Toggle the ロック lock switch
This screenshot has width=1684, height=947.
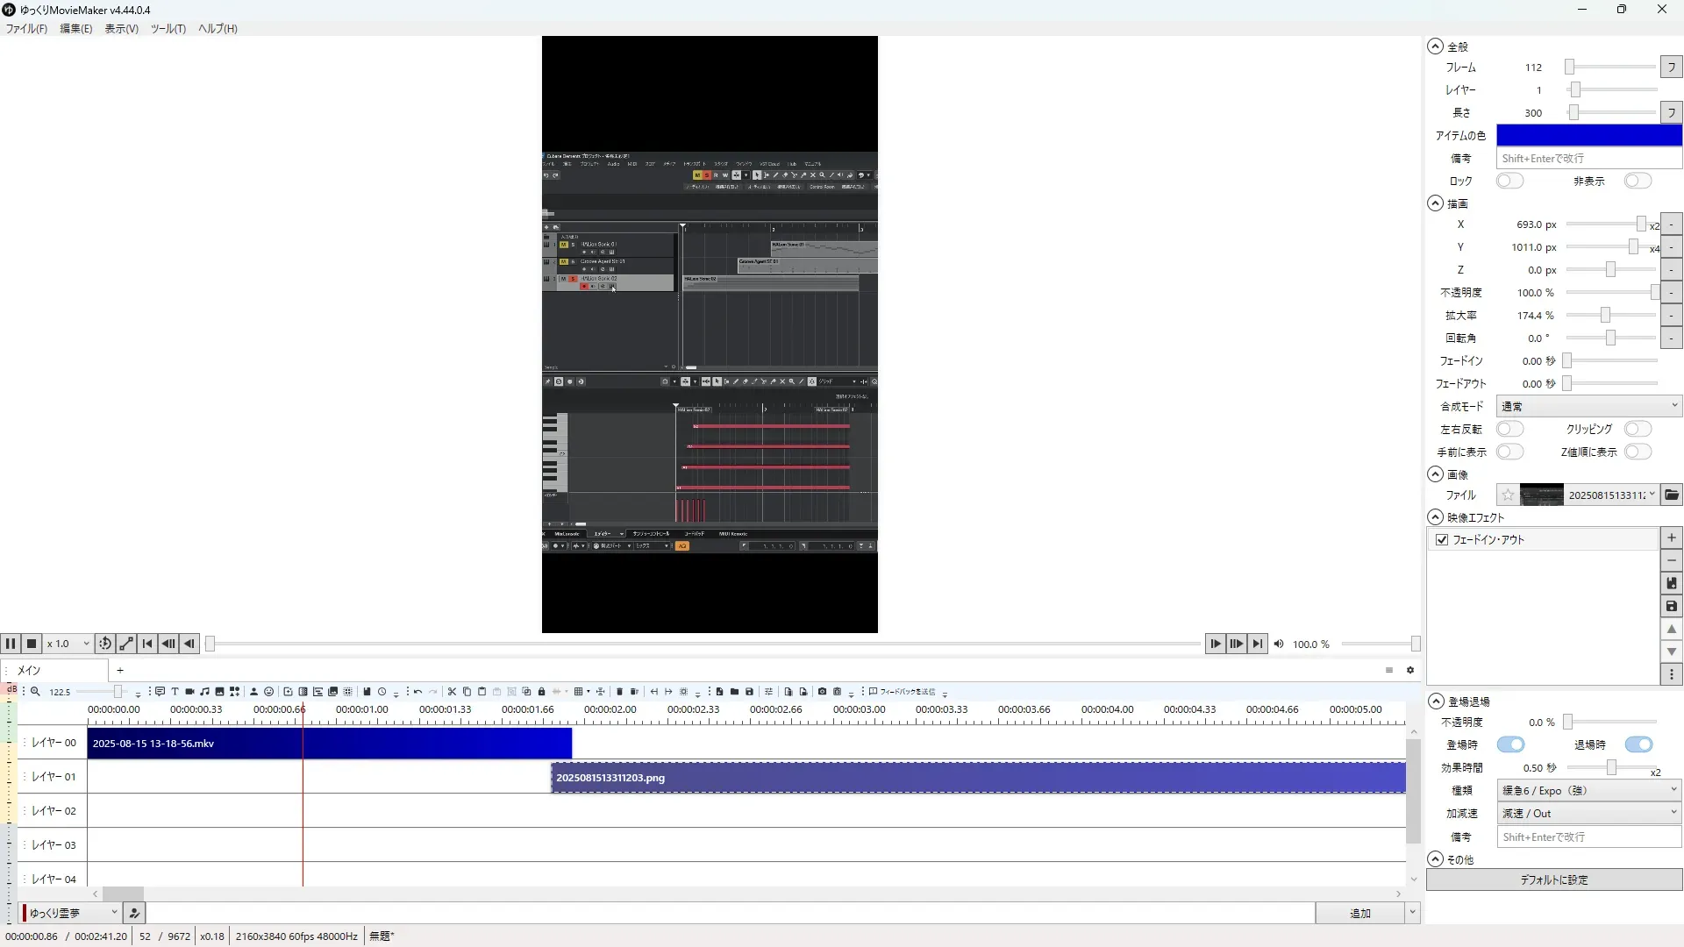1509,181
